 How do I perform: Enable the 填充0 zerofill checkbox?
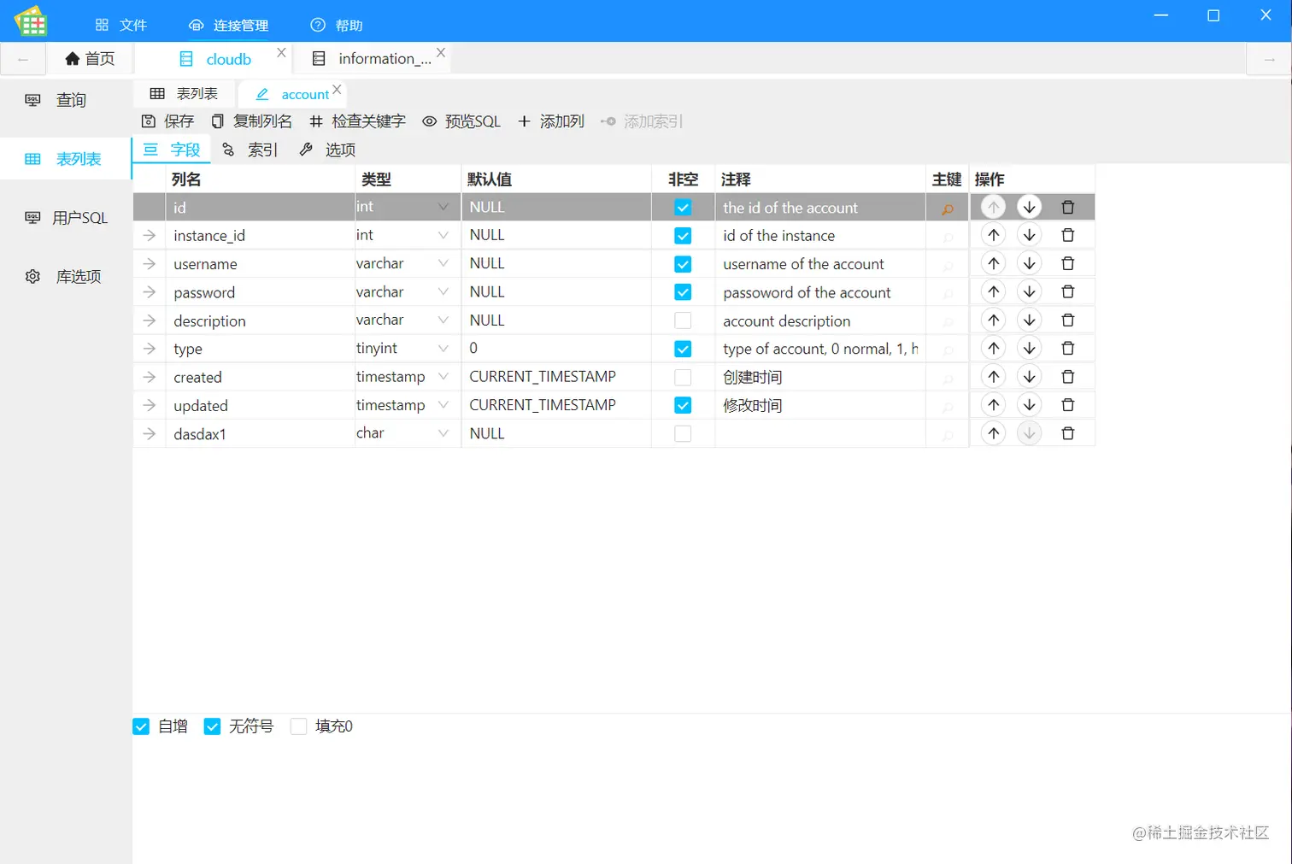point(298,726)
